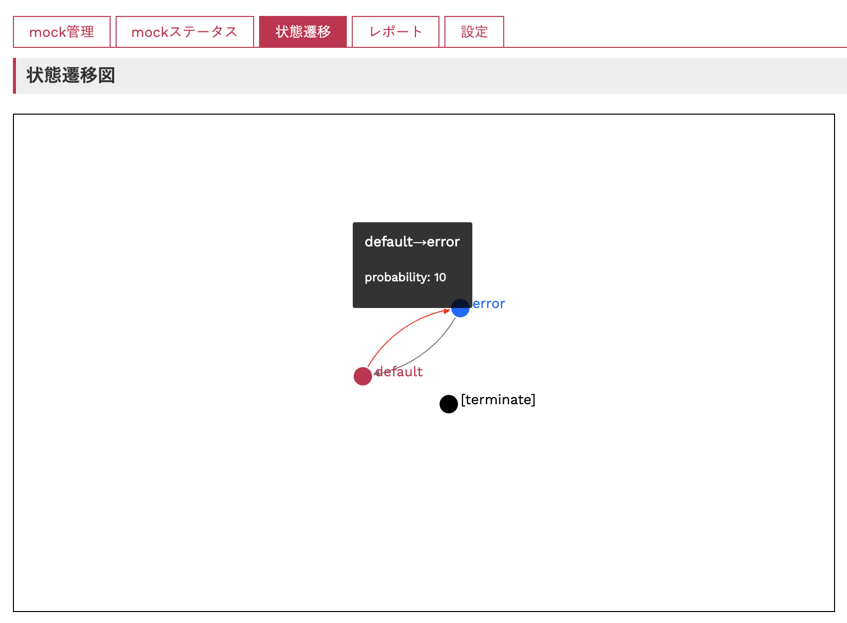Open the 設定 tab
This screenshot has width=847, height=623.
tap(474, 32)
